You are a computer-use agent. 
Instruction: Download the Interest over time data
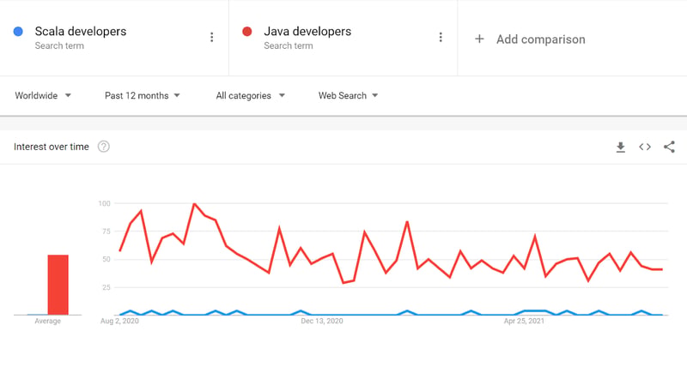620,147
